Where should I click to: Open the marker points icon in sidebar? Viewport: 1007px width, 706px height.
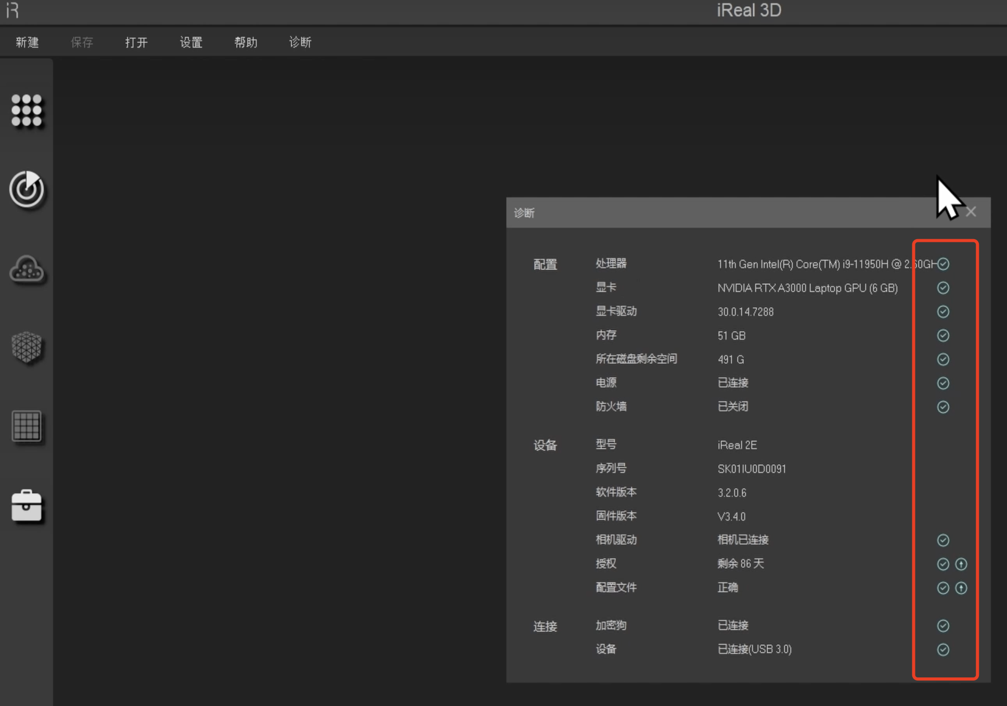(27, 110)
